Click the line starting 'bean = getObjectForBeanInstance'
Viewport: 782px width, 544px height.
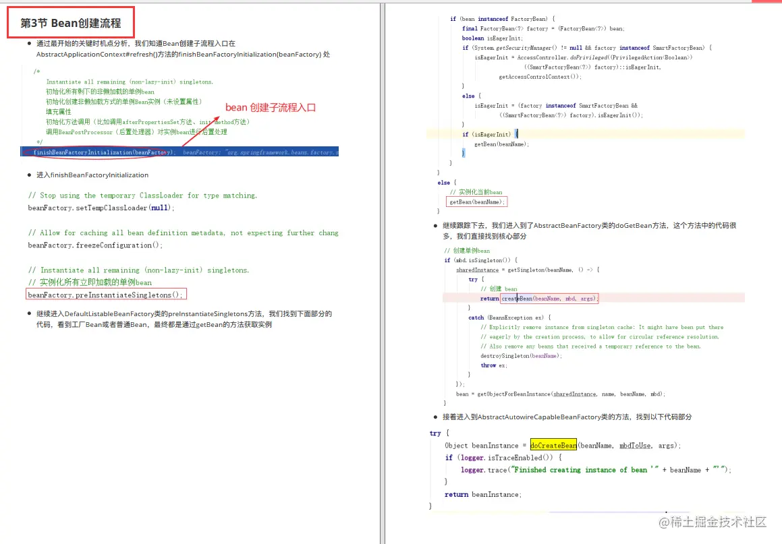561,394
